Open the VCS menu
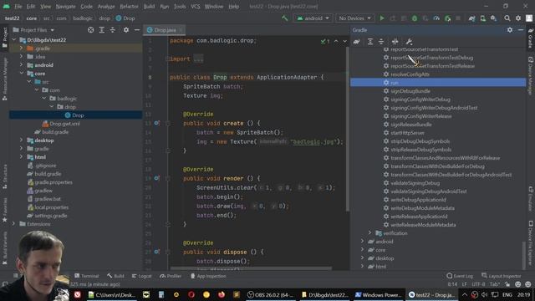 196,6
